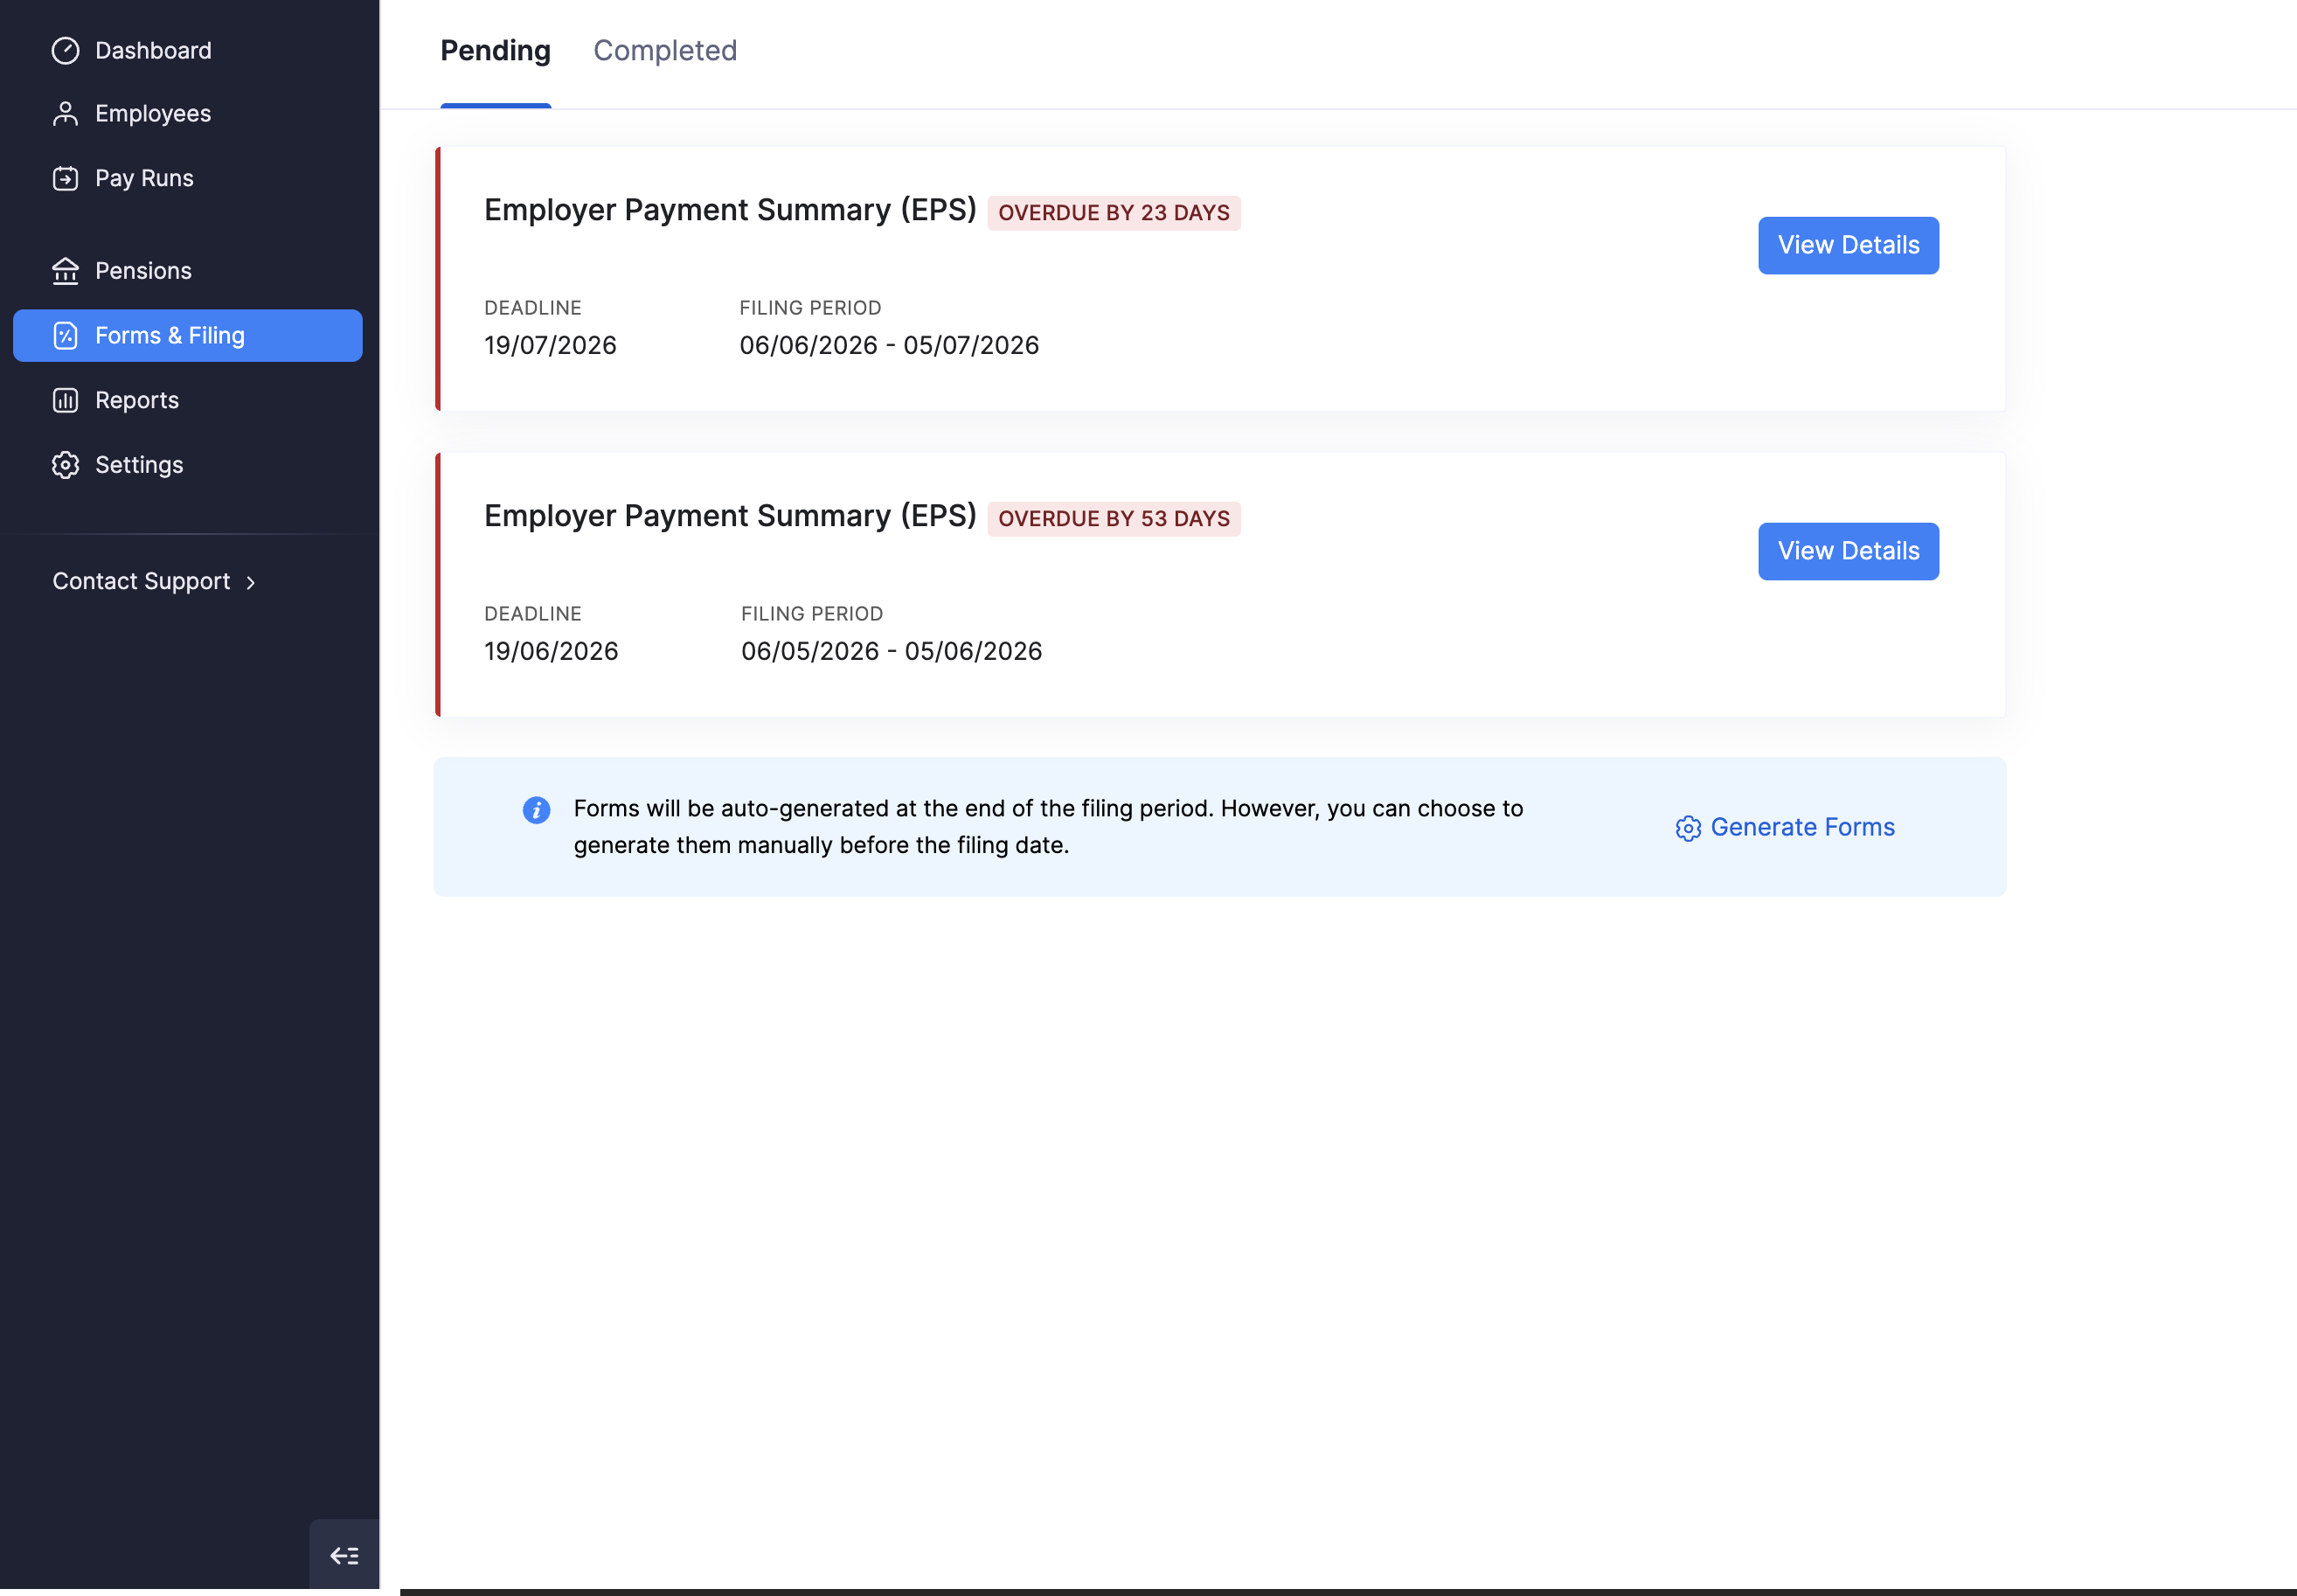2297x1596 pixels.
Task: Click the Settings gear icon in sidebar
Action: coord(65,465)
